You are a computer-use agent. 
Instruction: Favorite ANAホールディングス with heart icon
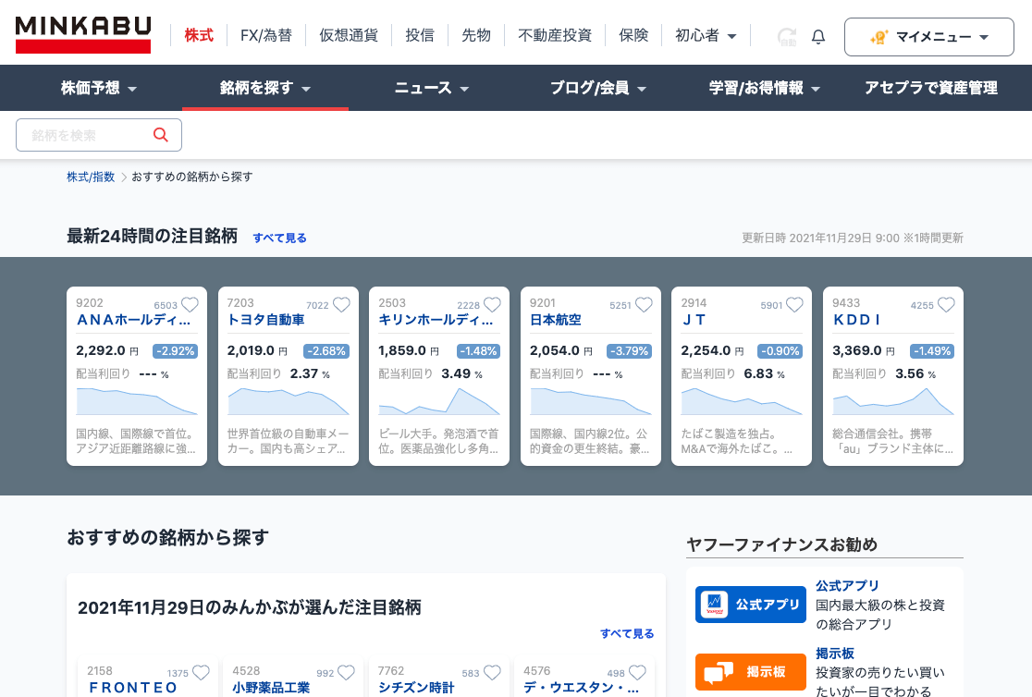[190, 305]
